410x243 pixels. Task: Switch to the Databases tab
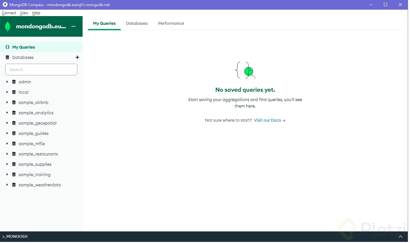pyautogui.click(x=137, y=23)
